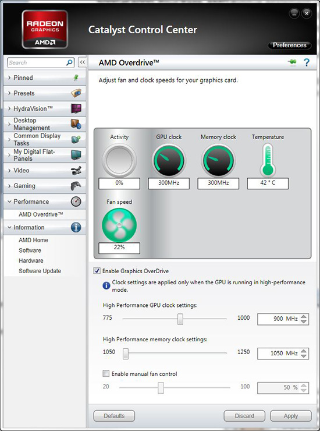
Task: Open the Preferences menu
Action: tap(290, 45)
